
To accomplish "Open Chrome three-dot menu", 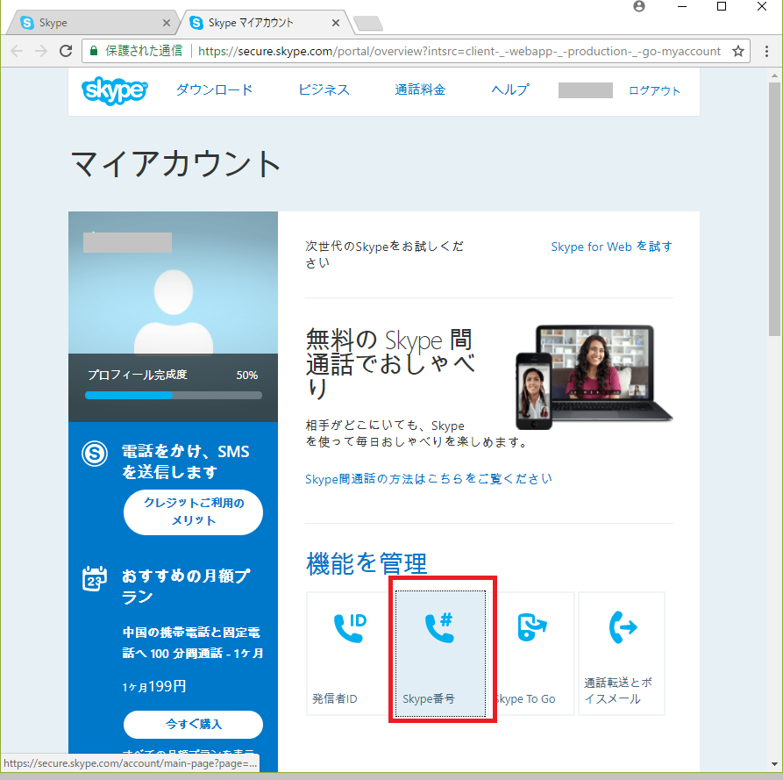I will [766, 51].
